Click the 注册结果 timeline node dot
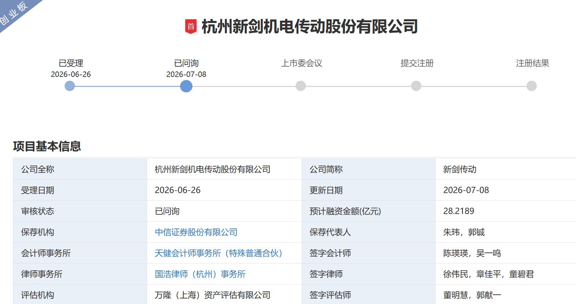 coord(532,86)
